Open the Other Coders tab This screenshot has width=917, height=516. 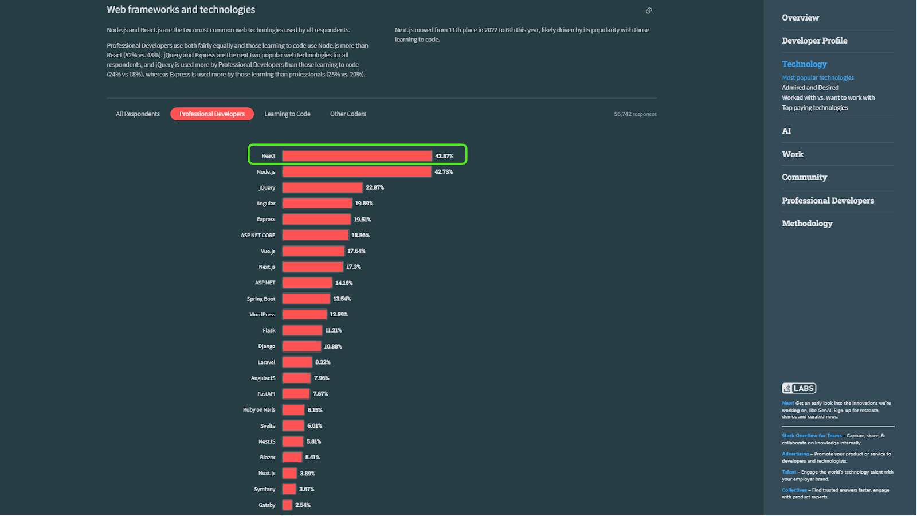click(x=348, y=114)
